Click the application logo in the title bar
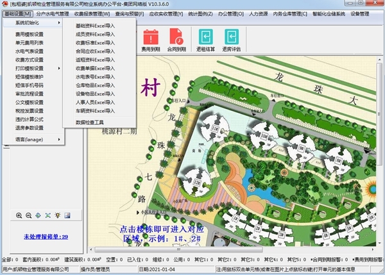 tap(5, 4)
